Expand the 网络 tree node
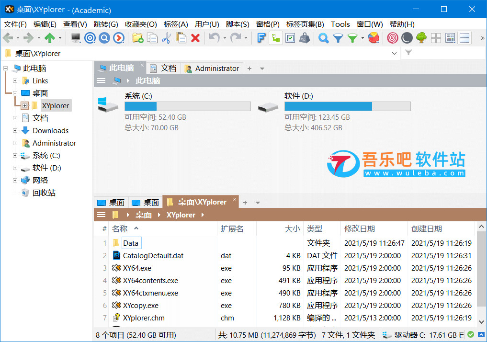 15,180
